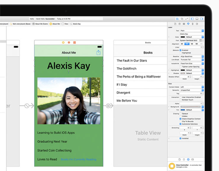This screenshot has height=171, width=219.
Task: Enable the Tighten Letter Spacing checkbox
Action: 181,67
